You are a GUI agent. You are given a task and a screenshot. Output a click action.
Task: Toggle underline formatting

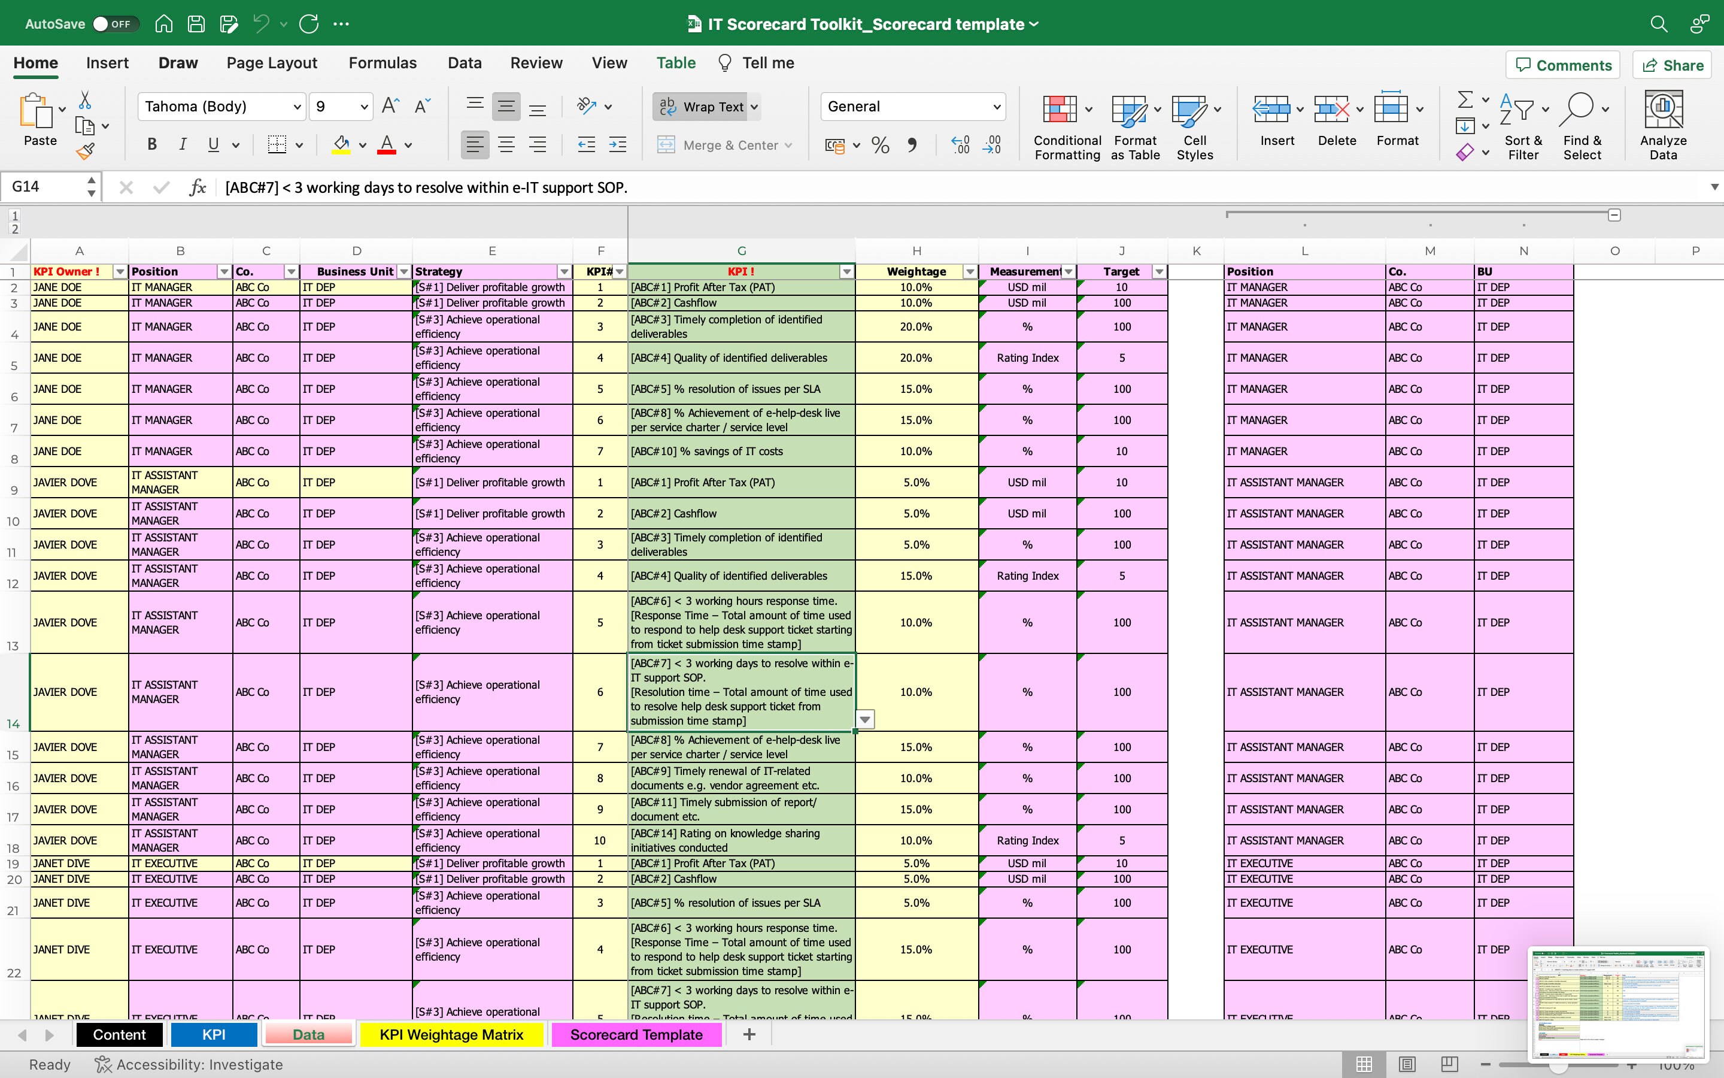coord(213,145)
